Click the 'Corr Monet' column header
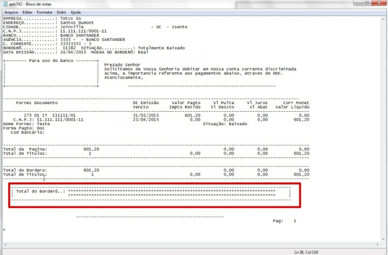 tap(296, 103)
